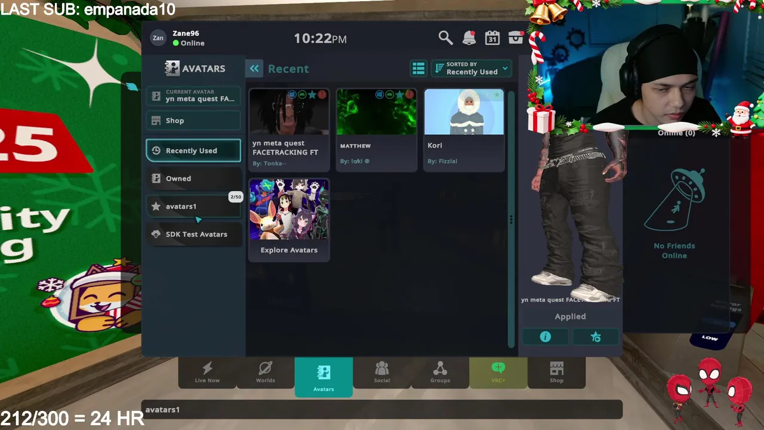Click the 2/50 favorites count badge

[x=236, y=196]
